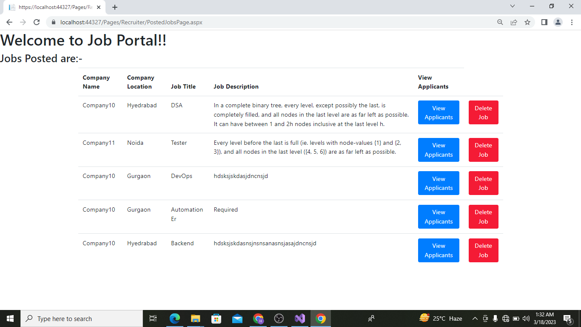Bookmark this page with the star icon
The height and width of the screenshot is (327, 581).
point(527,22)
